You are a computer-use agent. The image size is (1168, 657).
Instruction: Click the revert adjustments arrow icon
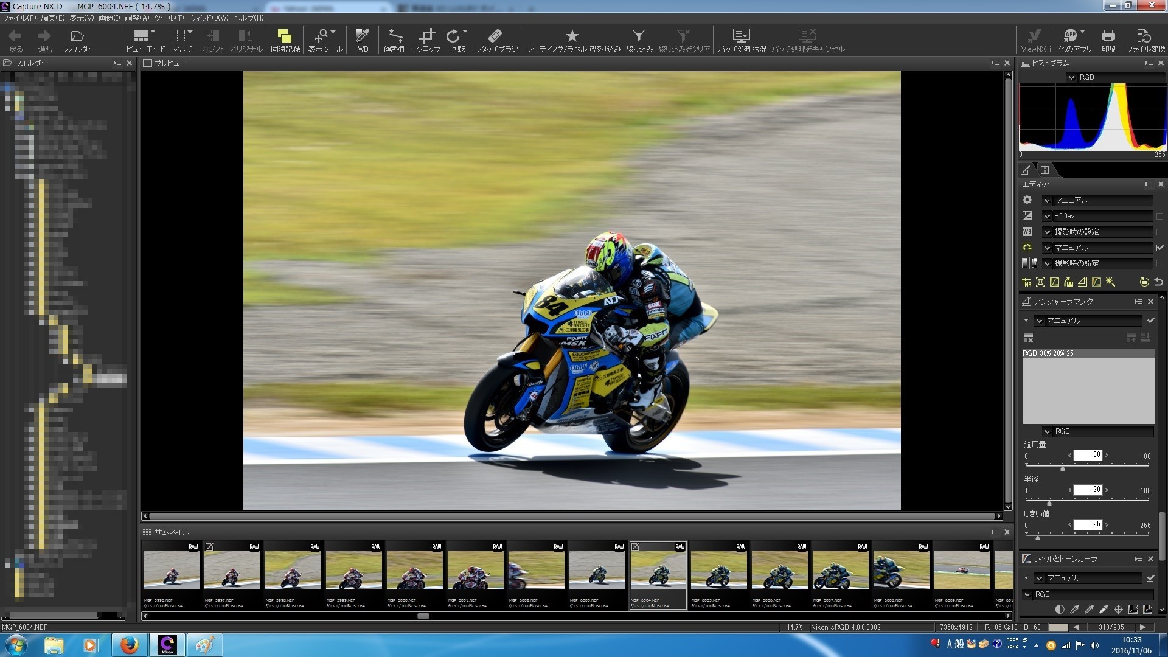[x=1159, y=282]
